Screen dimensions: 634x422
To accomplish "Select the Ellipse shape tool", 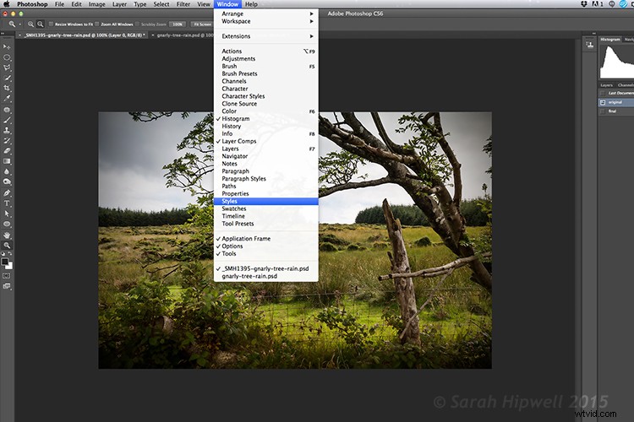I will coord(7,224).
